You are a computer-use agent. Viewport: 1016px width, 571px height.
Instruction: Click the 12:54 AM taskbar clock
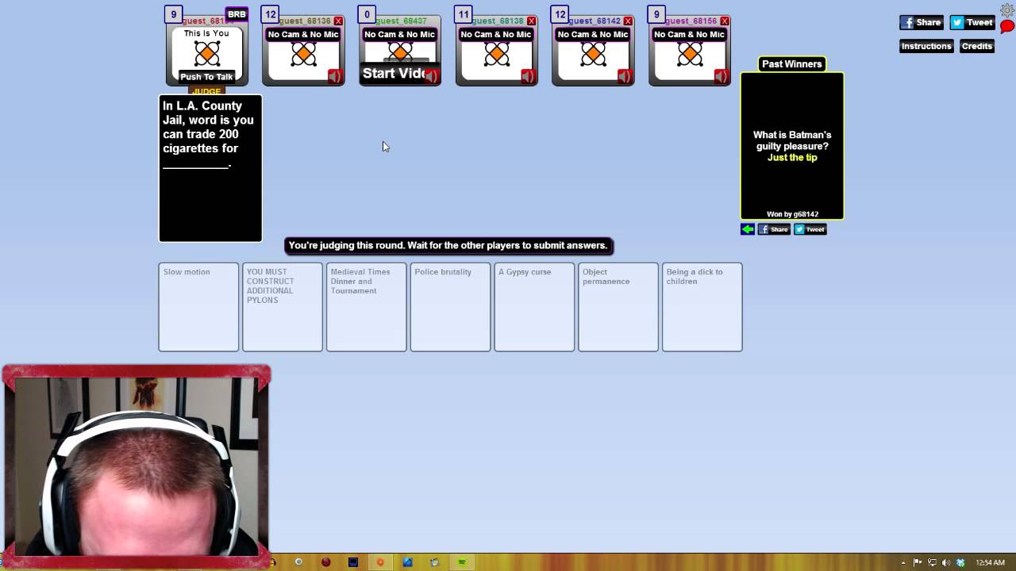pos(990,563)
